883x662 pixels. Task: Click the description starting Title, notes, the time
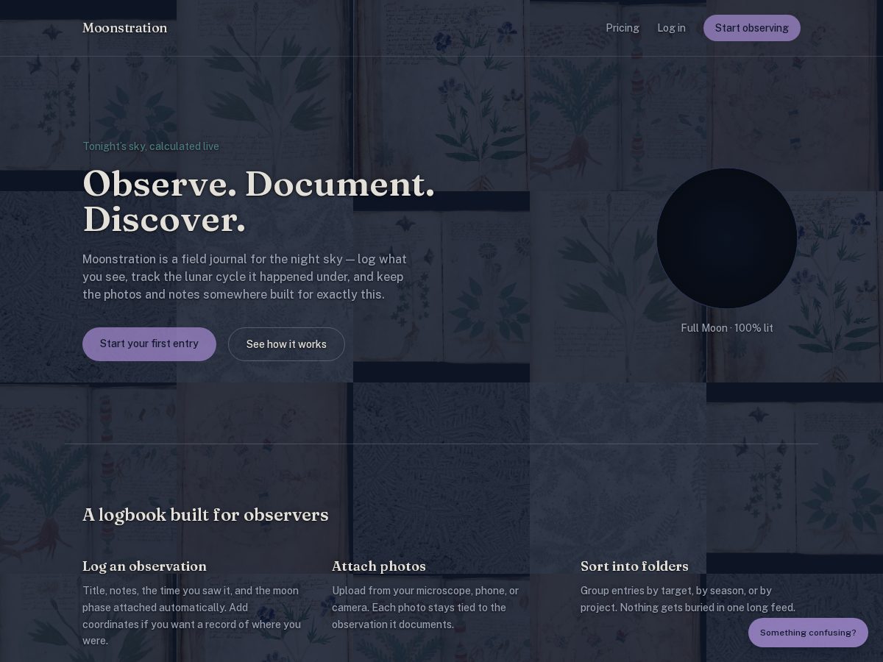193,616
